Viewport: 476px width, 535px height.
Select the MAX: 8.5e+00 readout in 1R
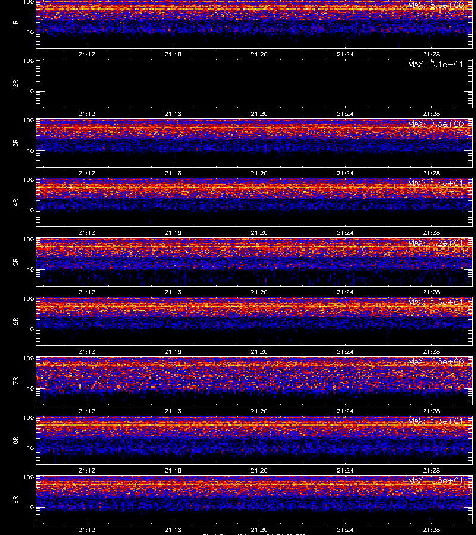[436, 5]
